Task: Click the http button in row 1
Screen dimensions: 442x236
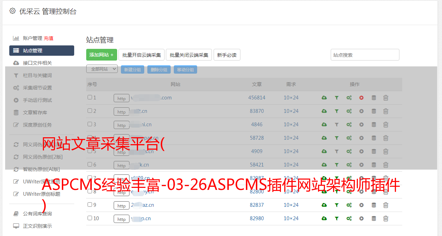Action: pos(122,98)
